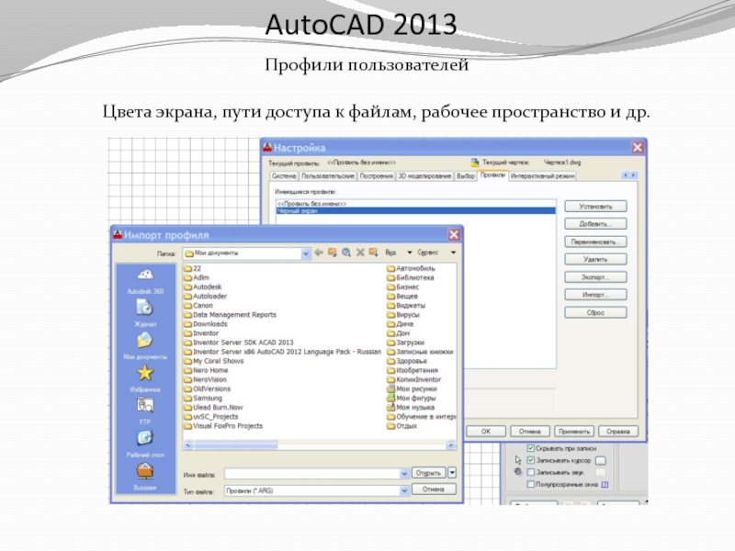Click the Импорт... button in Настройка
The width and height of the screenshot is (735, 551).
[595, 295]
